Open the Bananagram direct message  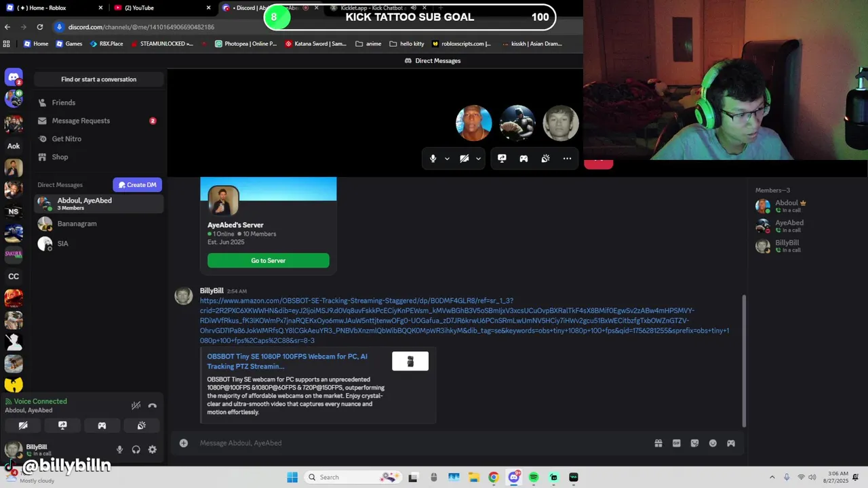(99, 224)
